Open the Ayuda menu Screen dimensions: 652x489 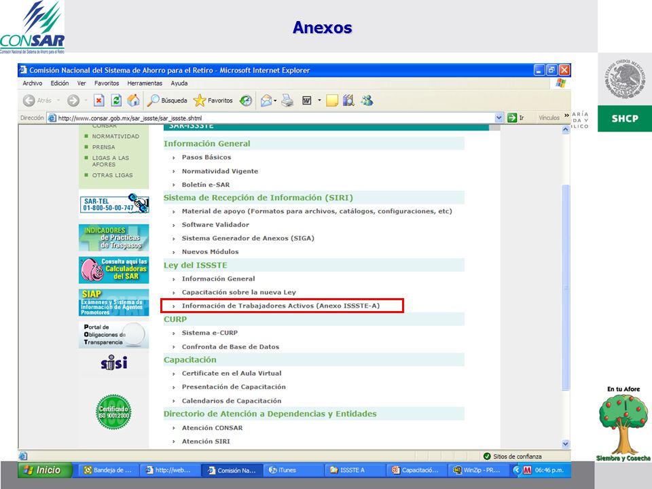click(179, 83)
